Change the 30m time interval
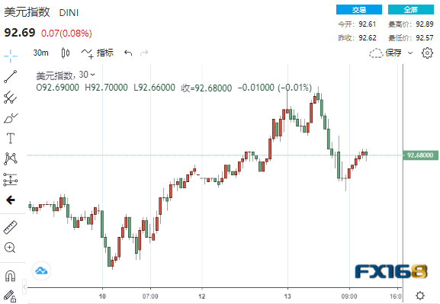Image resolution: width=440 pixels, height=304 pixels. click(40, 53)
